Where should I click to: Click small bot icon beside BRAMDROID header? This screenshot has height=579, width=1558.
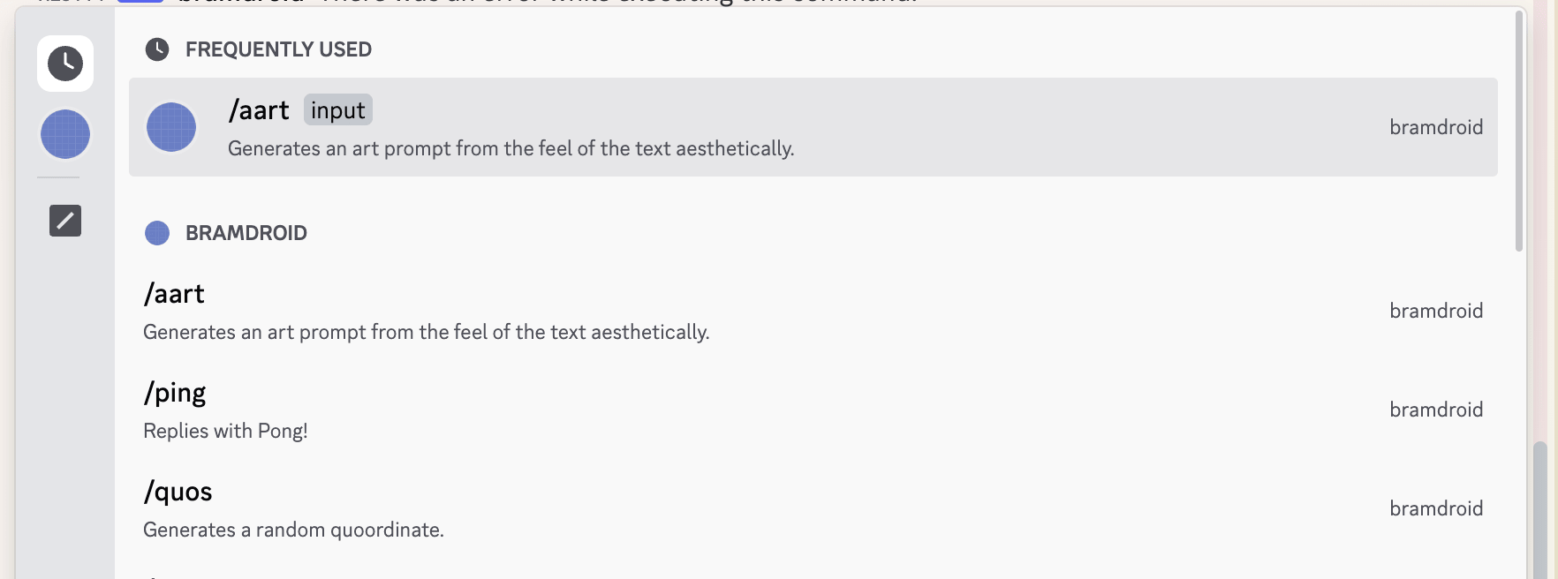(x=157, y=233)
